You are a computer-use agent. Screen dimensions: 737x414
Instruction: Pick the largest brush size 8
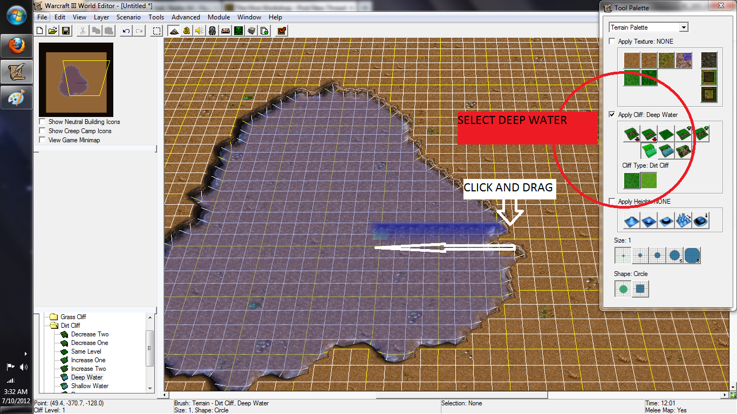[x=692, y=255]
